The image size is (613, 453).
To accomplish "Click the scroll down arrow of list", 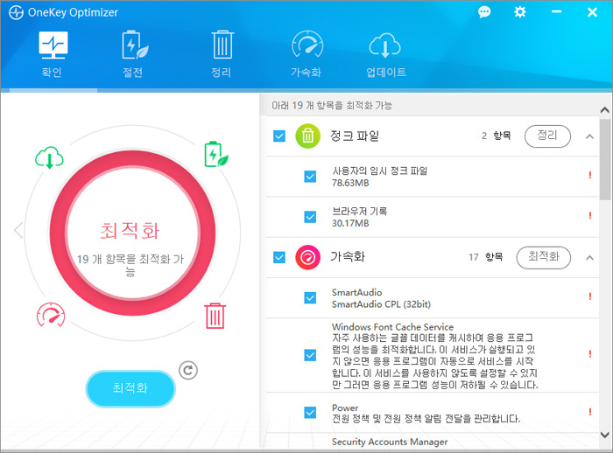I will pos(605,435).
